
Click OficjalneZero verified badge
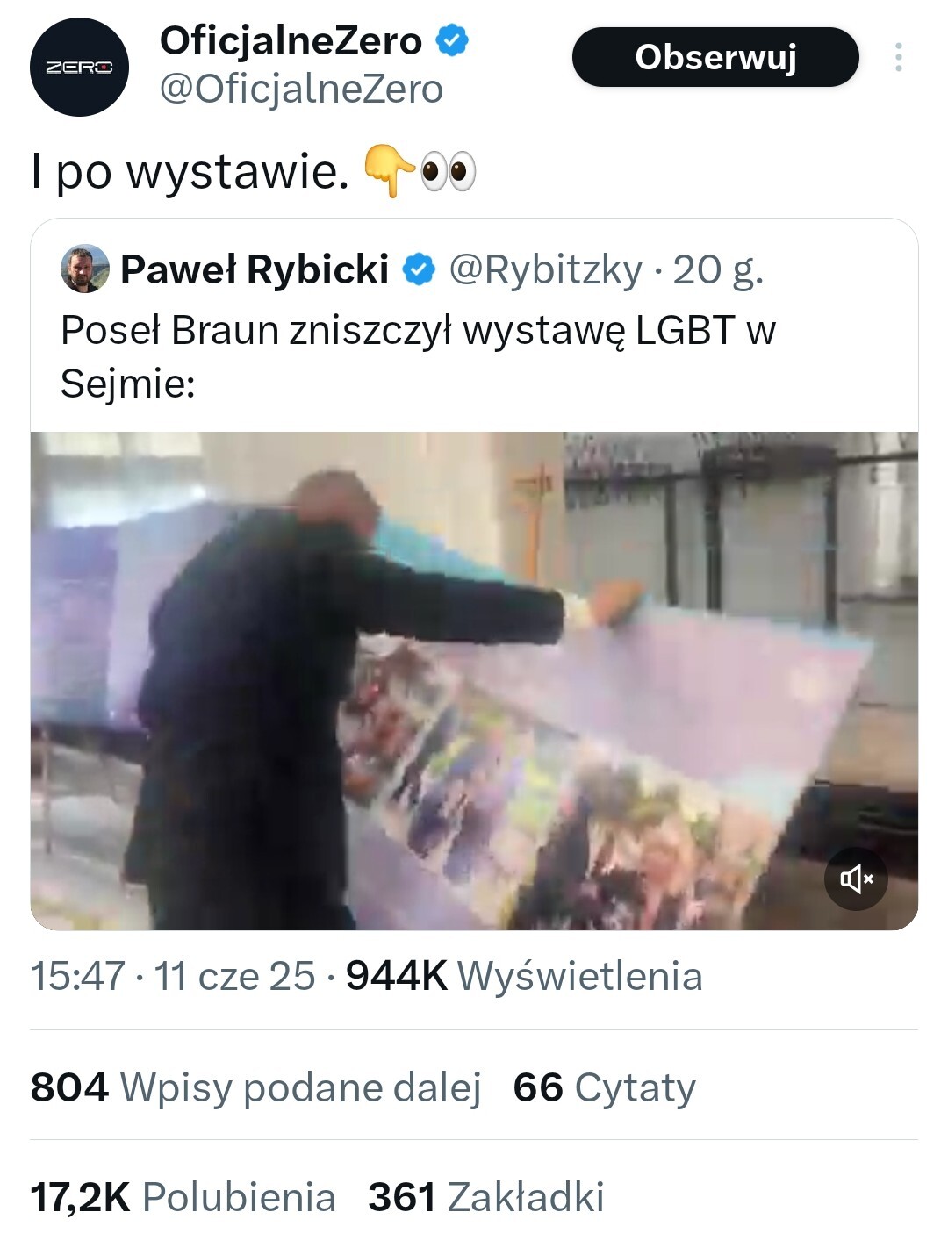pyautogui.click(x=452, y=40)
